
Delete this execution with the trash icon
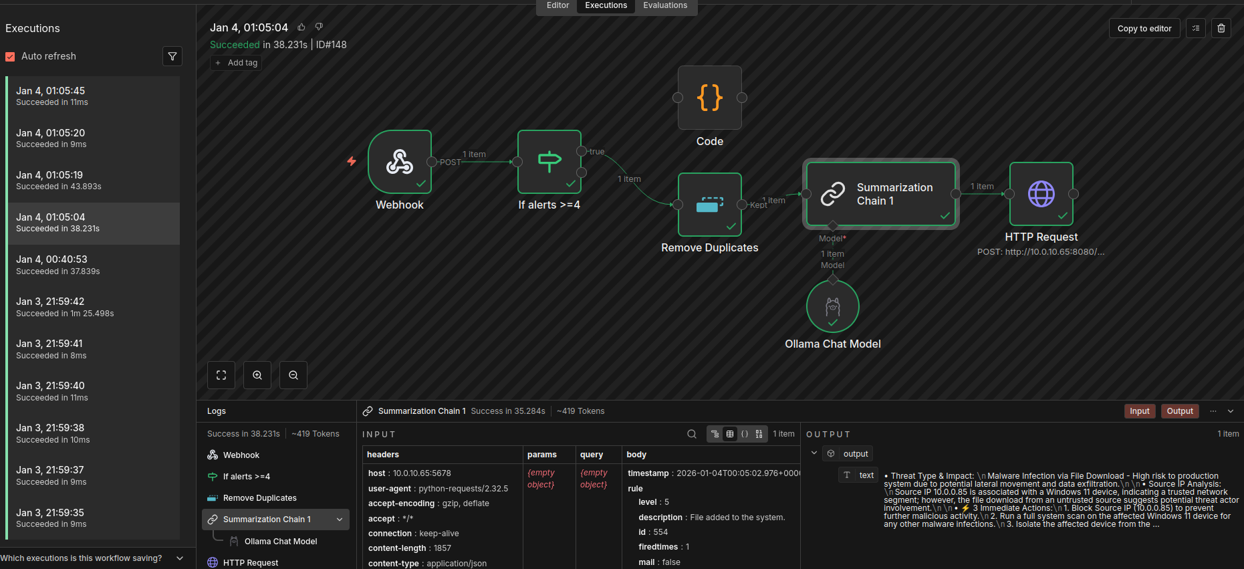click(1221, 28)
